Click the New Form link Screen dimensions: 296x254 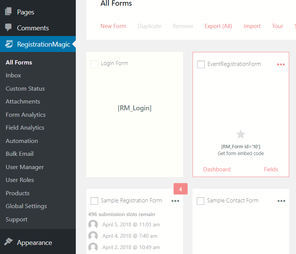[x=113, y=26]
